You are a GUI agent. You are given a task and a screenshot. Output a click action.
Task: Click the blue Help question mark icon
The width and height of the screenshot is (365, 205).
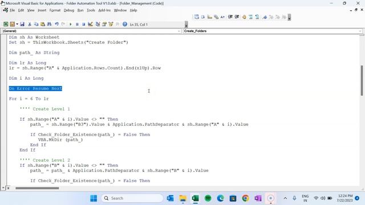pyautogui.click(x=125, y=24)
